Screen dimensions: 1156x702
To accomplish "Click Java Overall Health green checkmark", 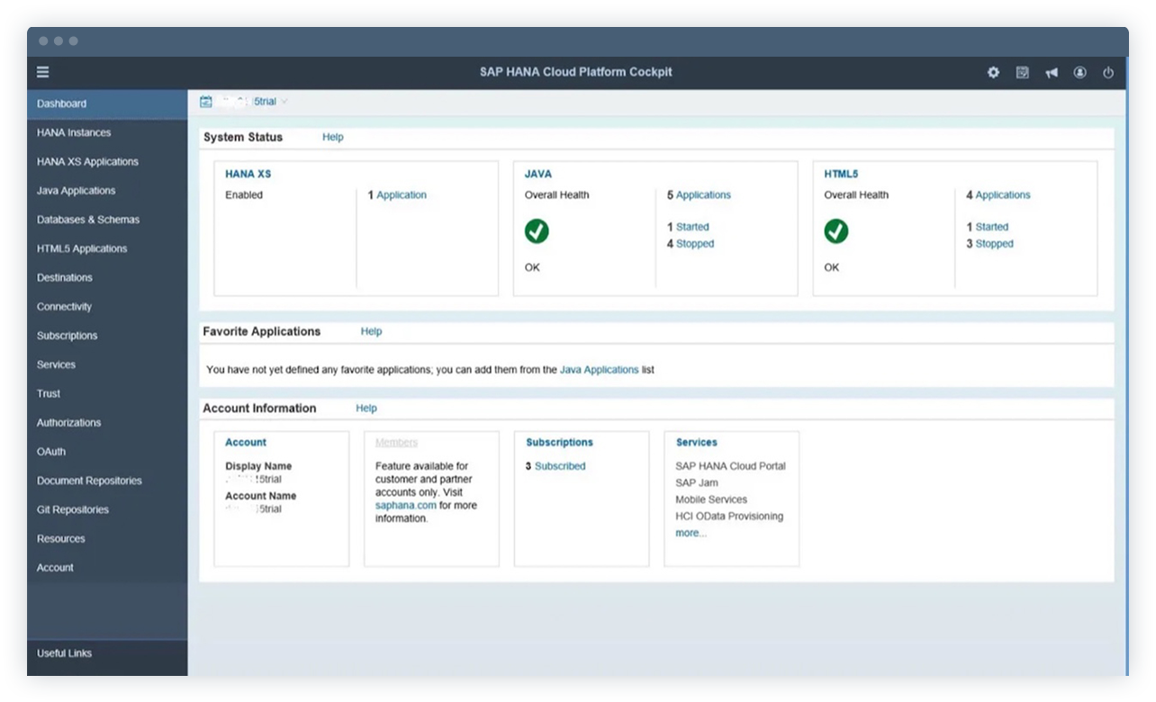I will pos(537,231).
